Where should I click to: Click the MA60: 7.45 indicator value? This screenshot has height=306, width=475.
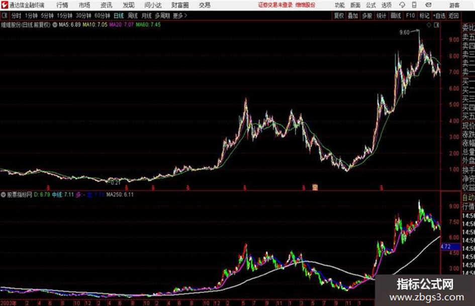(148, 25)
